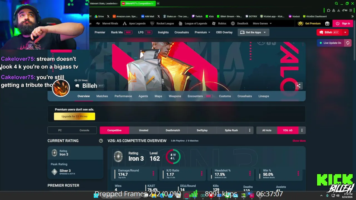
Task: Open Damage/Round stat options menu
Action: tap(153, 174)
